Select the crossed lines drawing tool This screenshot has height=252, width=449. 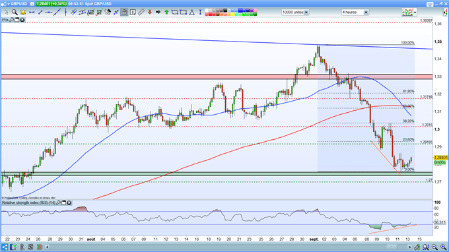[x=73, y=13]
